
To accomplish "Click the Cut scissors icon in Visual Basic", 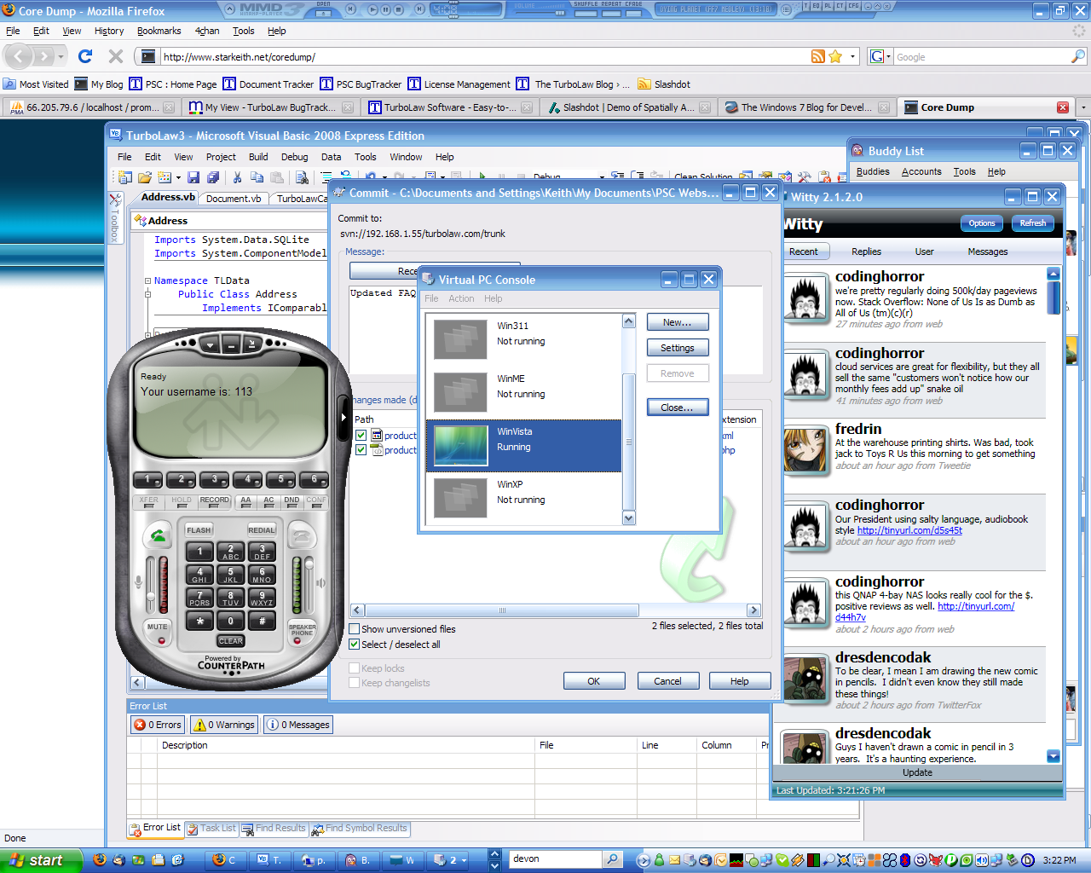I will (x=237, y=177).
